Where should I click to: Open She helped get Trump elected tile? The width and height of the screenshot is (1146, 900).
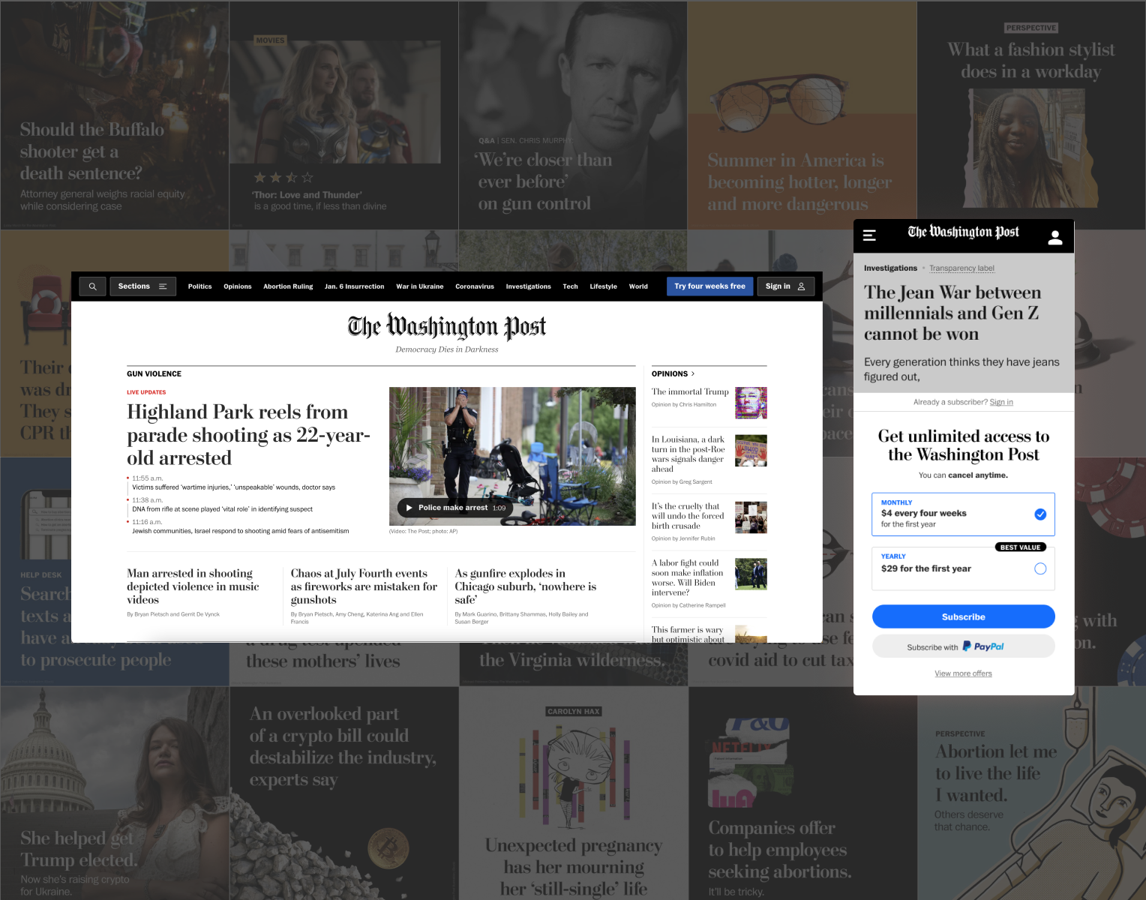pyautogui.click(x=115, y=793)
